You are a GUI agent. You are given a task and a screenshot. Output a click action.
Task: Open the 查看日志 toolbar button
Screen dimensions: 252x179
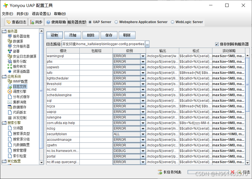click(x=16, y=22)
